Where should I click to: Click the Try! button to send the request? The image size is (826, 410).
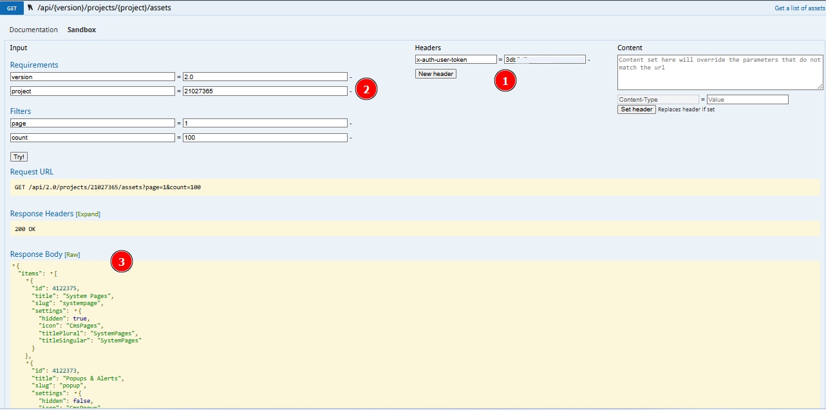click(19, 156)
